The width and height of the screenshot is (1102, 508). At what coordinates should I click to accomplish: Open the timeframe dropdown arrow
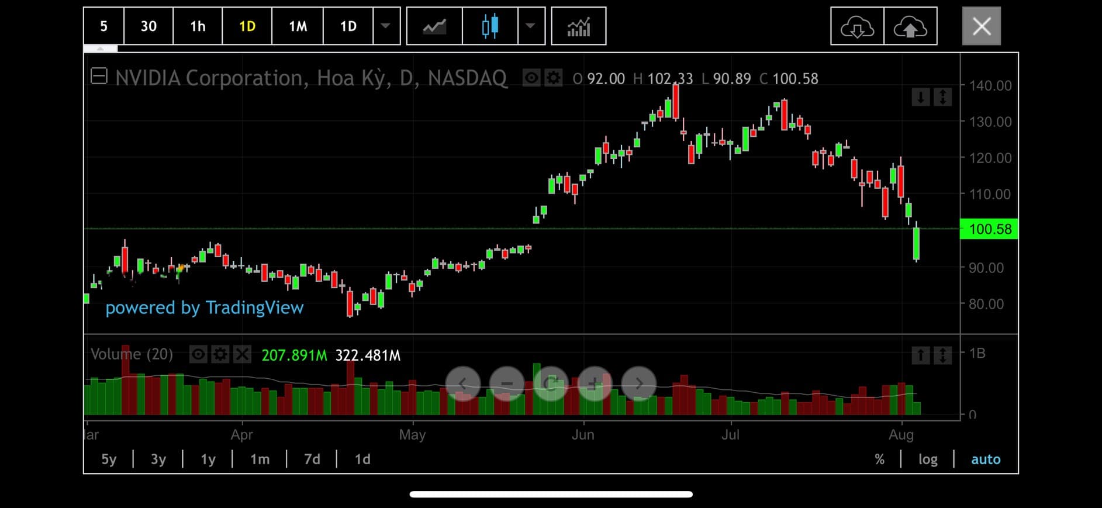386,26
